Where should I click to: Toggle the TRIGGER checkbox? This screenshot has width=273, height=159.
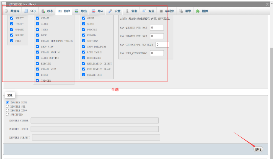pos(37,80)
